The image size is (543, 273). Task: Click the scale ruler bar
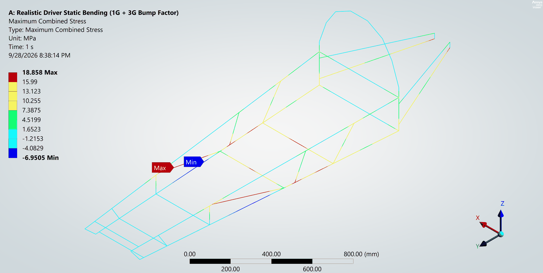[x=271, y=261]
